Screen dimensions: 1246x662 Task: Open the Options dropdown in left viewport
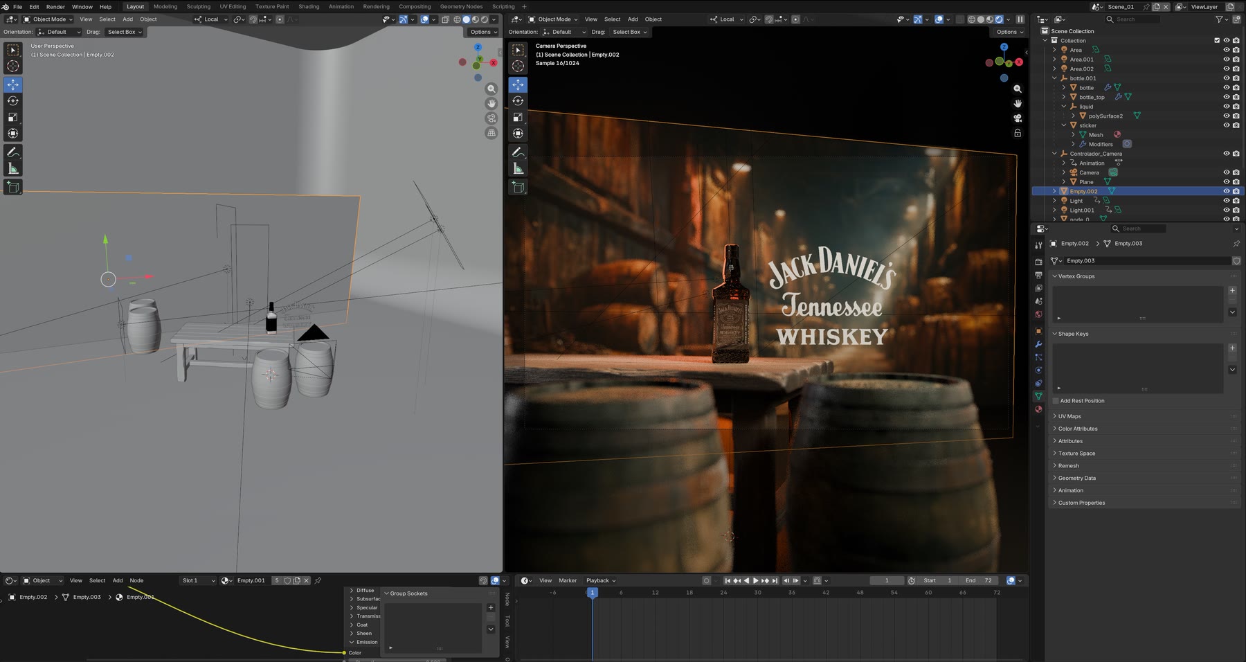pos(483,32)
